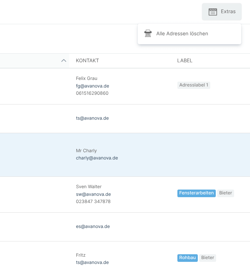This screenshot has width=250, height=275.
Task: Toggle sort order with the chevron-up arrow
Action: point(63,61)
